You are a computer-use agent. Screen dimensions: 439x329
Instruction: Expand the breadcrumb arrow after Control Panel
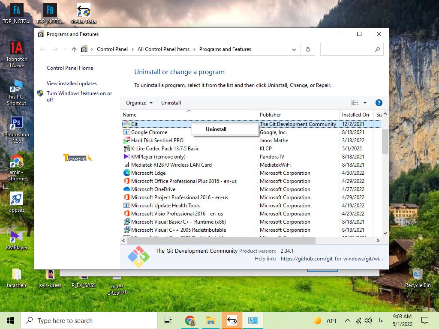[x=133, y=50]
